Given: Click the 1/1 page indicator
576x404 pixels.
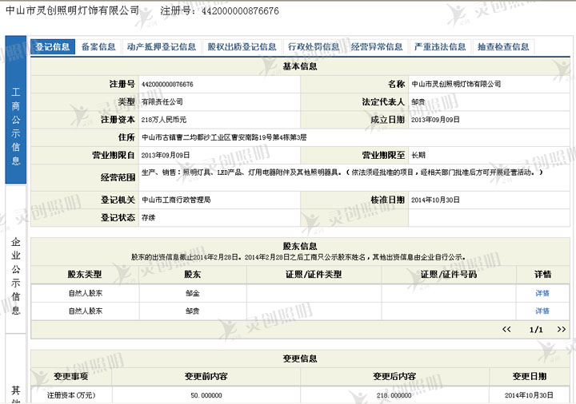Looking at the screenshot, I should pos(536,330).
